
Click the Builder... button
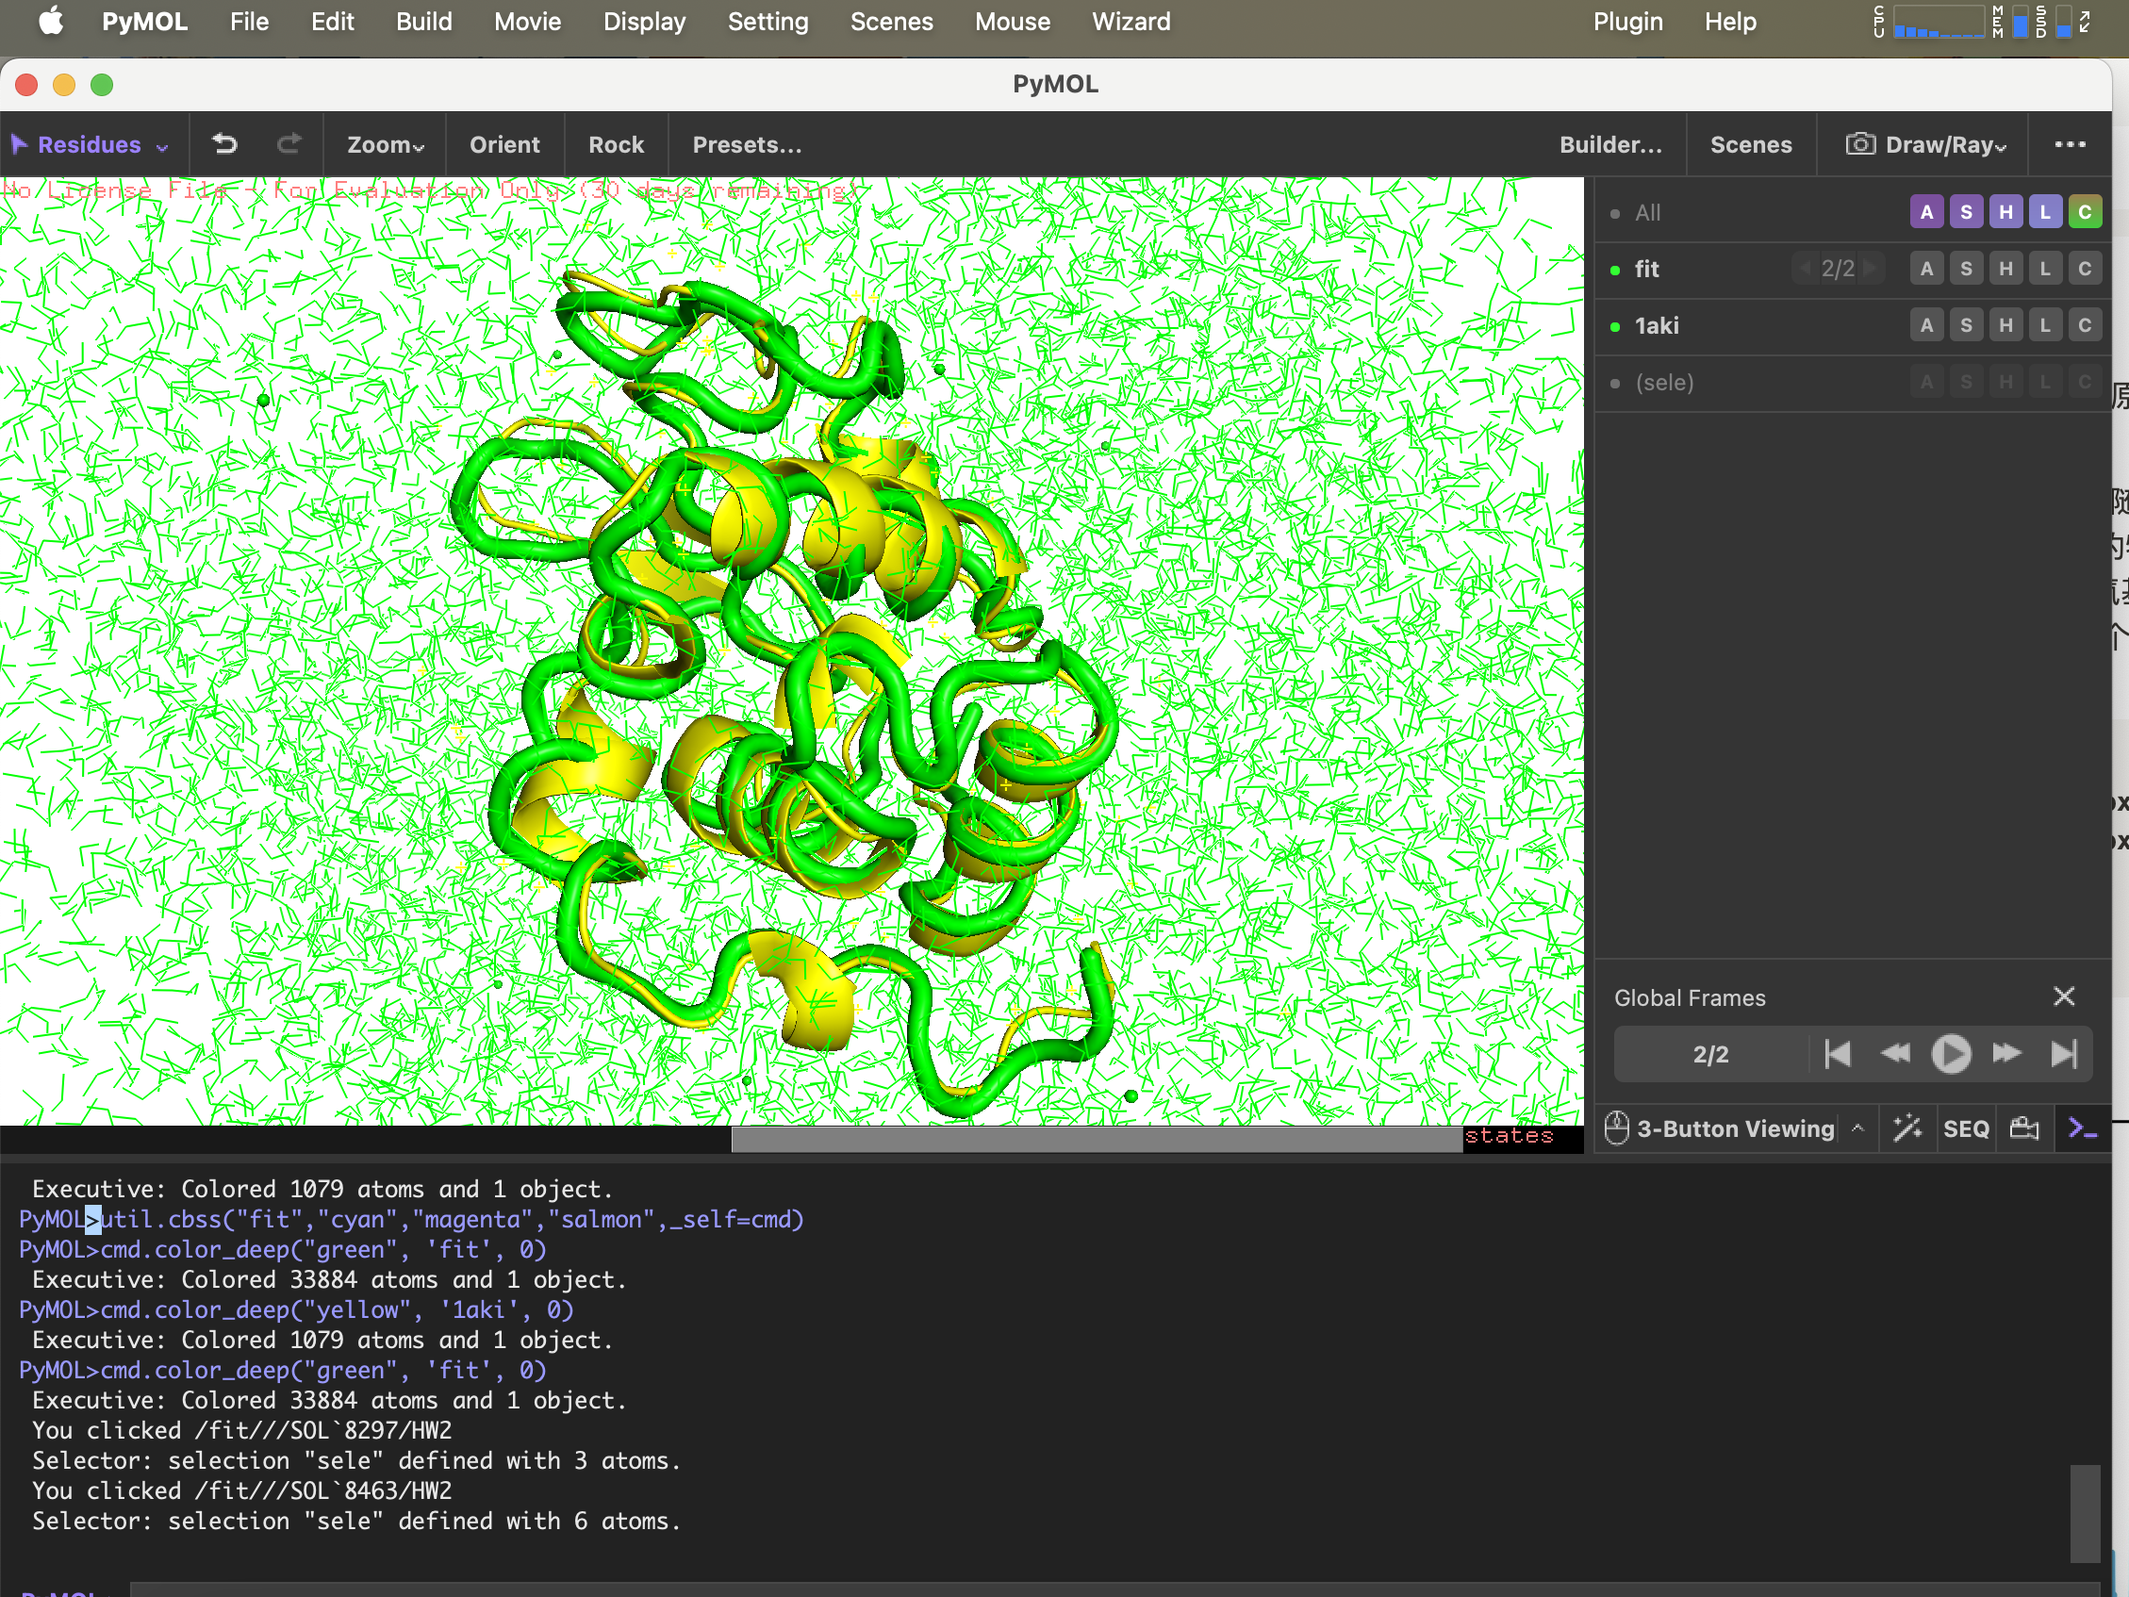1610,144
